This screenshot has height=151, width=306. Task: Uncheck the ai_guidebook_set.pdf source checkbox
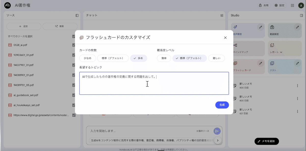[74, 95]
